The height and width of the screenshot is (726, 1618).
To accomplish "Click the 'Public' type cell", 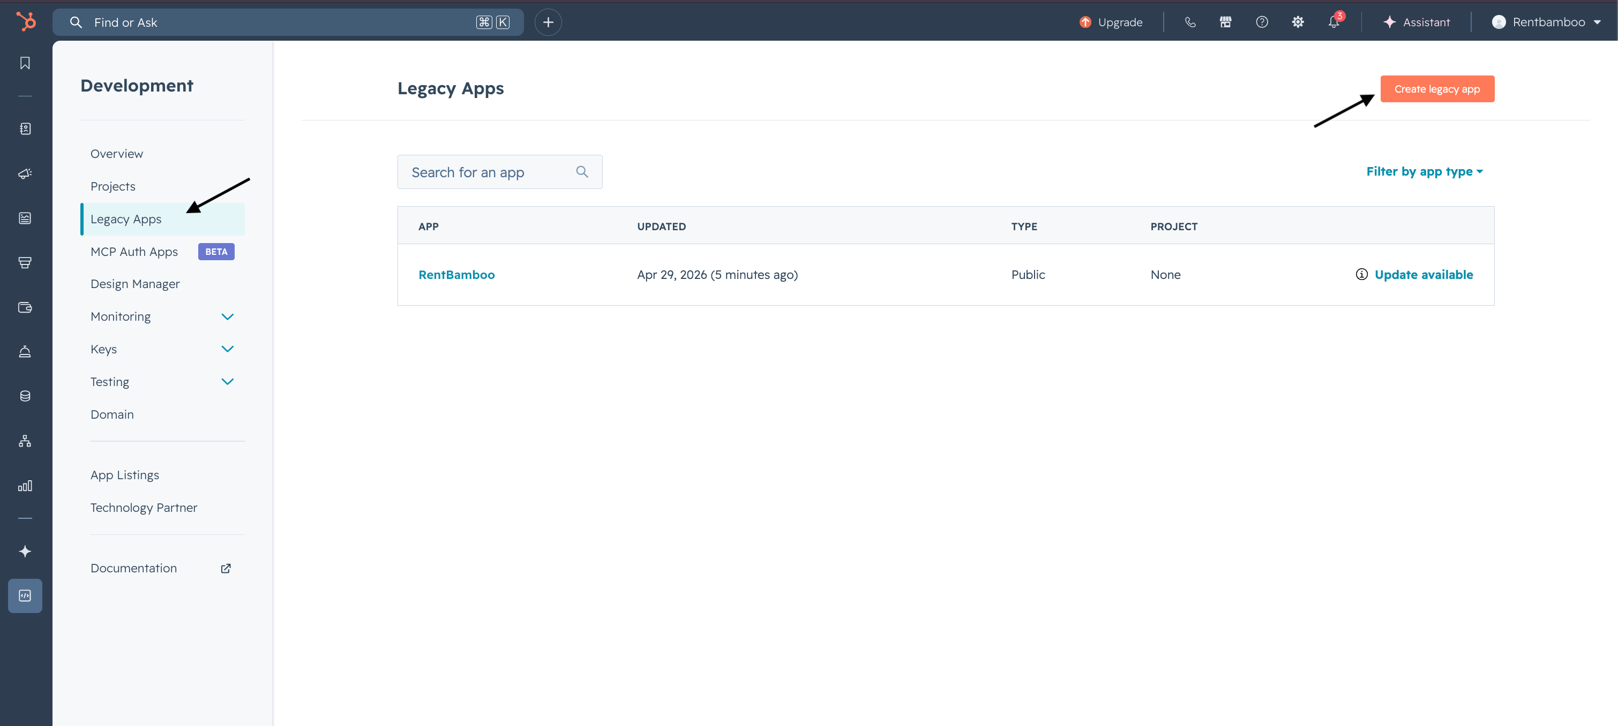I will 1028,275.
